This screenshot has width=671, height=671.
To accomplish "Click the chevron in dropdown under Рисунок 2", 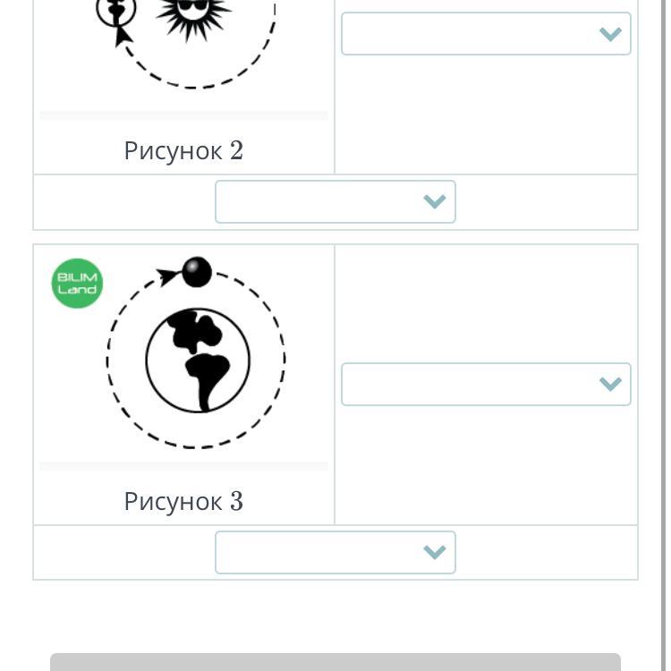I will pyautogui.click(x=435, y=202).
